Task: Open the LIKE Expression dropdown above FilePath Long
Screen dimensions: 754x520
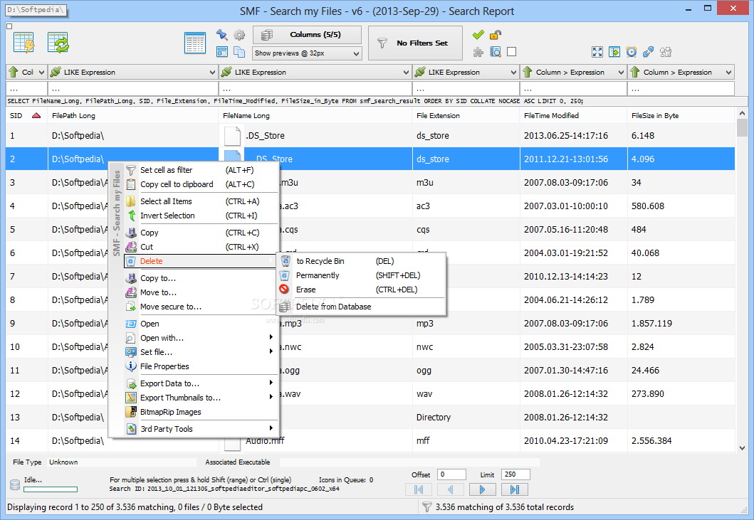Action: click(133, 72)
